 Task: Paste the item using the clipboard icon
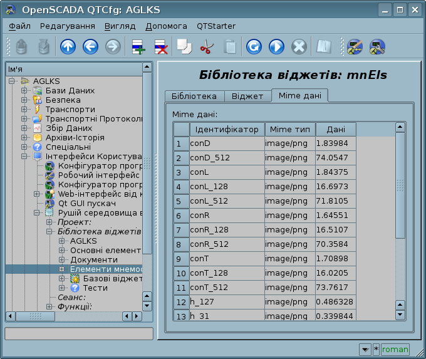230,47
